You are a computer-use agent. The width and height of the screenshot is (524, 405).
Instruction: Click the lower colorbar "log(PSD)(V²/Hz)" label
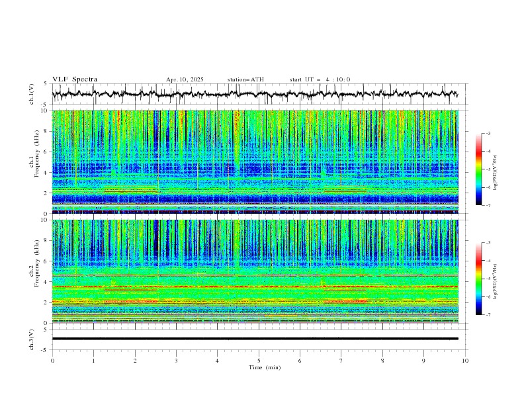pos(496,282)
